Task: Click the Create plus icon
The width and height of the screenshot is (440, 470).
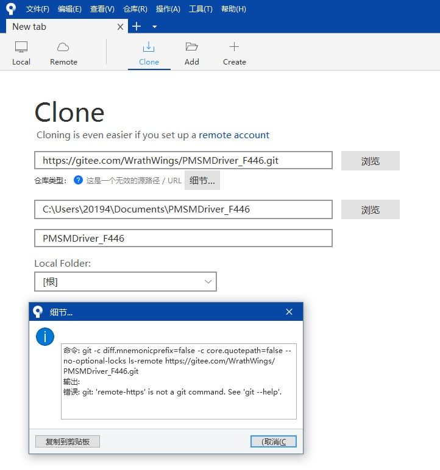Action: 234,47
